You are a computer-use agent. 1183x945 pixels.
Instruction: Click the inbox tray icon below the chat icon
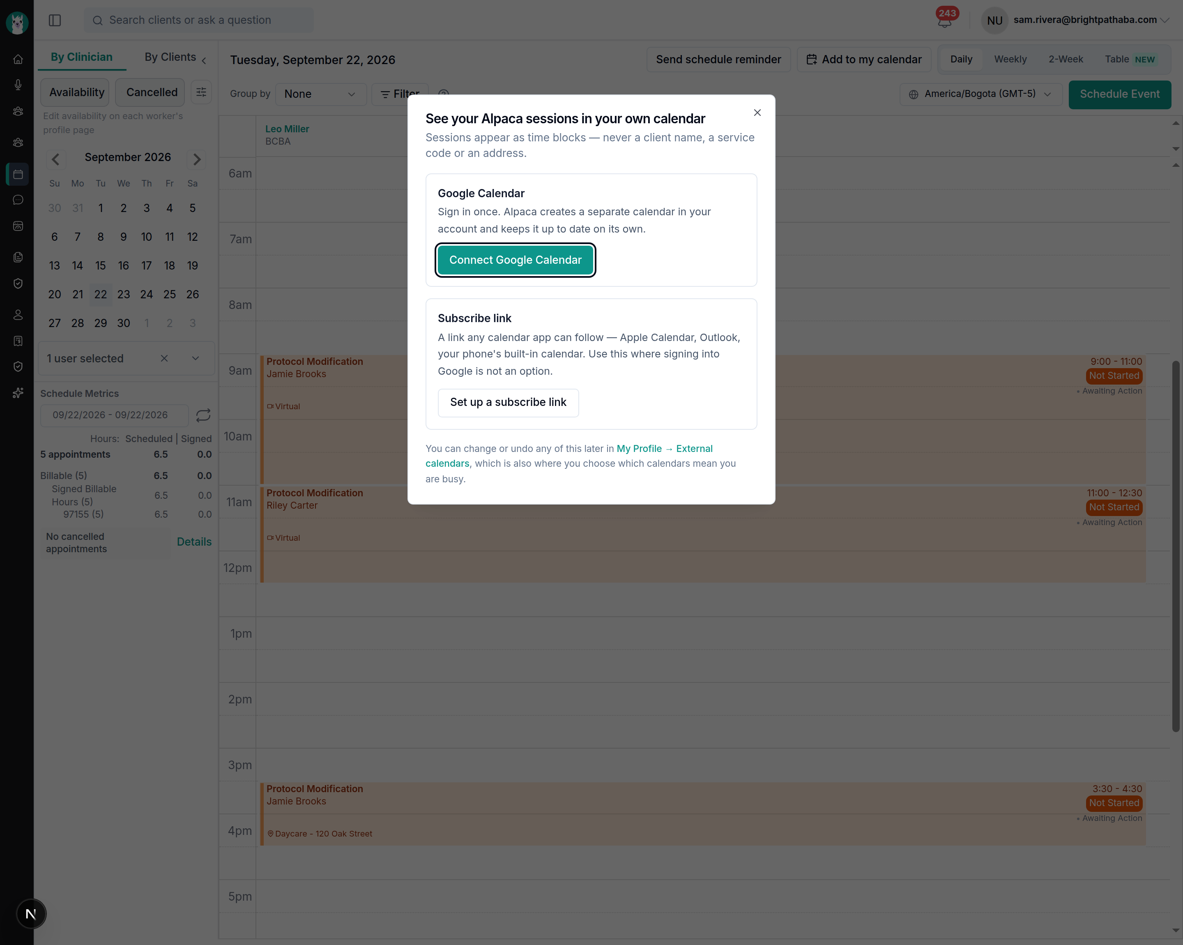tap(18, 226)
